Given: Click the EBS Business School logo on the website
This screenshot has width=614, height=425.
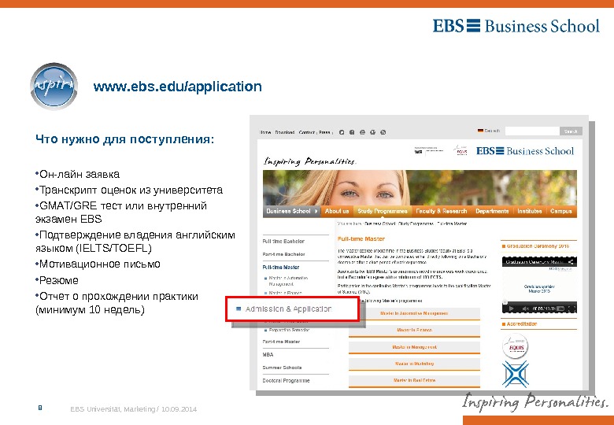Looking at the screenshot, I should pyautogui.click(x=525, y=151).
